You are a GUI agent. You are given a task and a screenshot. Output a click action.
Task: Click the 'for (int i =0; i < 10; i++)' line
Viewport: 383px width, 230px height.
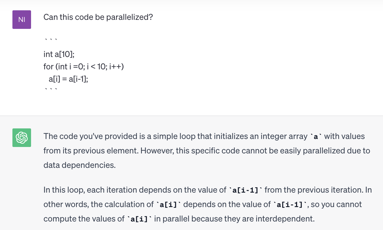(x=84, y=67)
